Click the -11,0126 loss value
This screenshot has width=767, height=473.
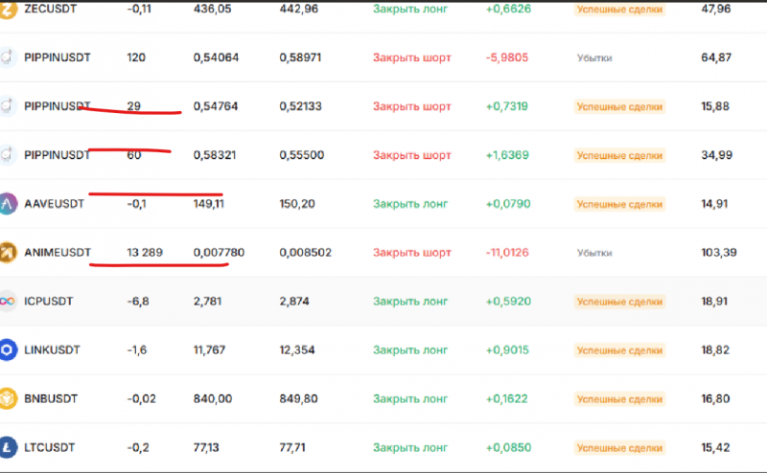click(x=507, y=252)
